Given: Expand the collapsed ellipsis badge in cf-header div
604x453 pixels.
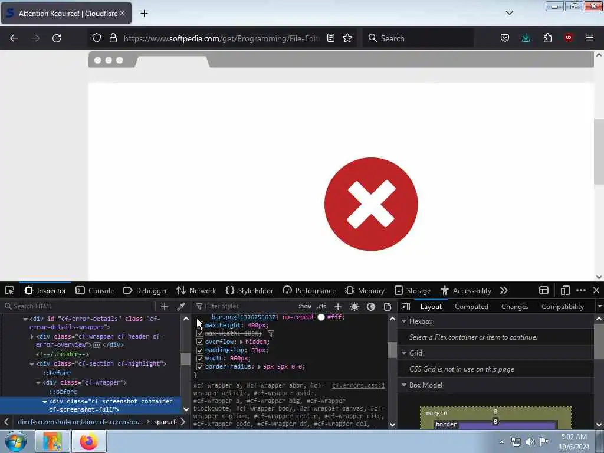Looking at the screenshot, I should click(97, 345).
